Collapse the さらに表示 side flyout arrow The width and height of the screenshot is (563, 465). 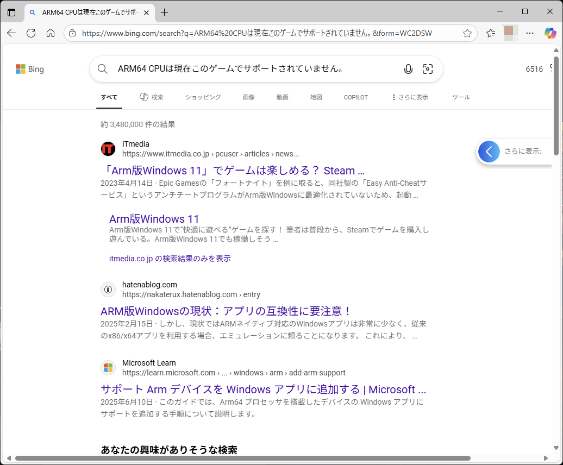coord(488,152)
